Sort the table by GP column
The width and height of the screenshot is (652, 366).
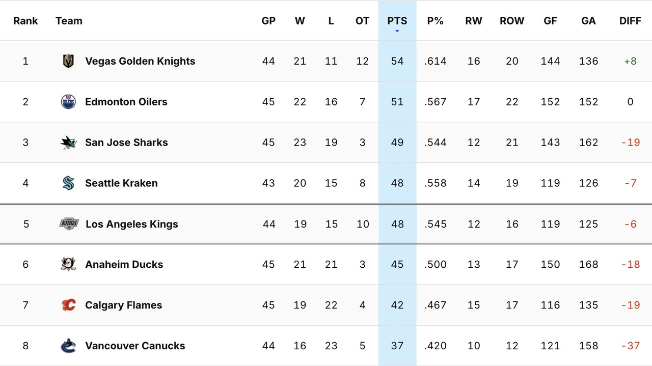pyautogui.click(x=268, y=21)
